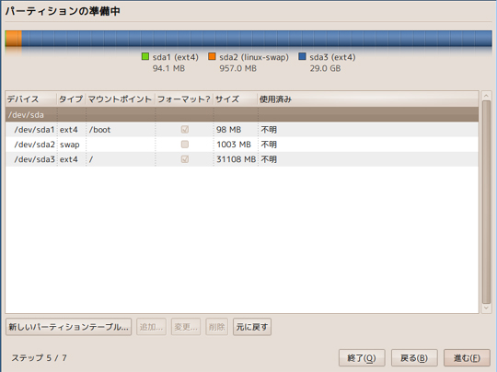This screenshot has width=497, height=372.
Task: Click the orange sda2 linux-swap legend swatch
Action: [x=212, y=57]
